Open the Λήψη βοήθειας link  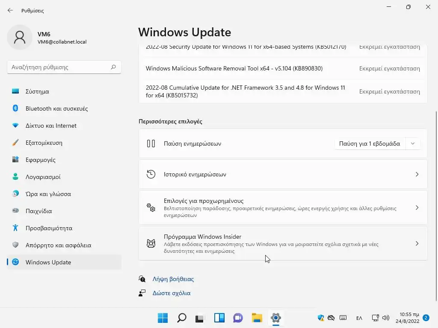pyautogui.click(x=173, y=279)
